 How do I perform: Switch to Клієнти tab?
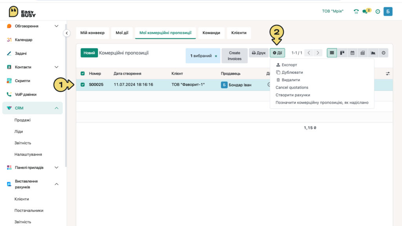click(239, 33)
